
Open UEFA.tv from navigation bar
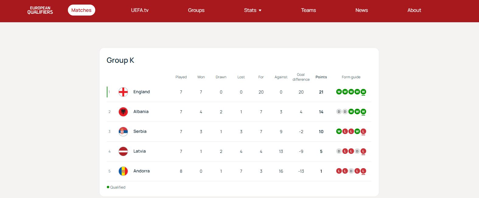[140, 10]
